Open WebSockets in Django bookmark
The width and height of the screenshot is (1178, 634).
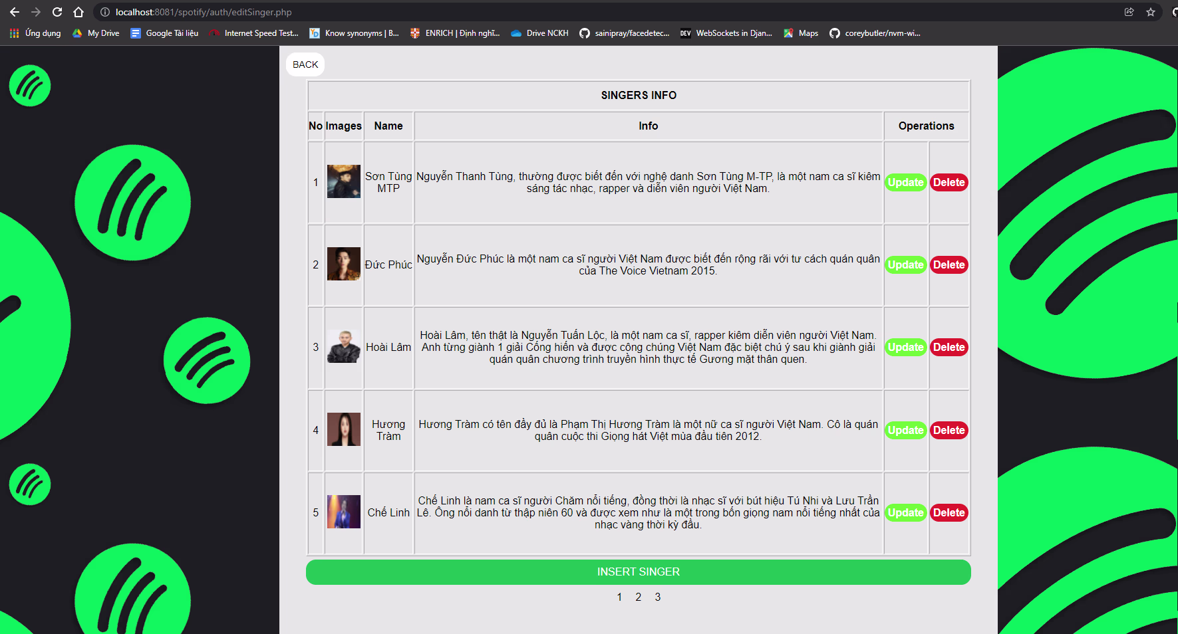point(726,33)
